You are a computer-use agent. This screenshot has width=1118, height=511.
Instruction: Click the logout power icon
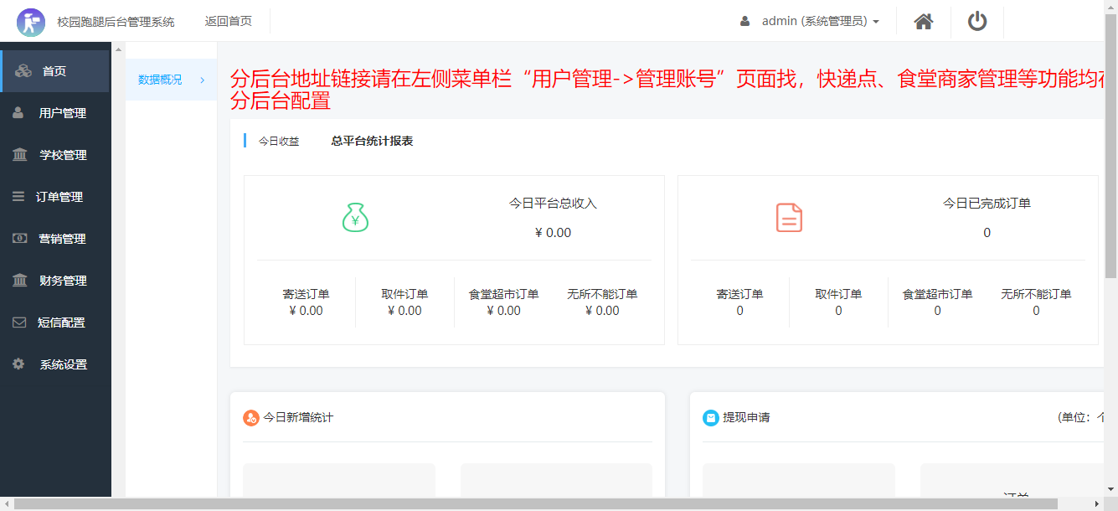pyautogui.click(x=977, y=21)
